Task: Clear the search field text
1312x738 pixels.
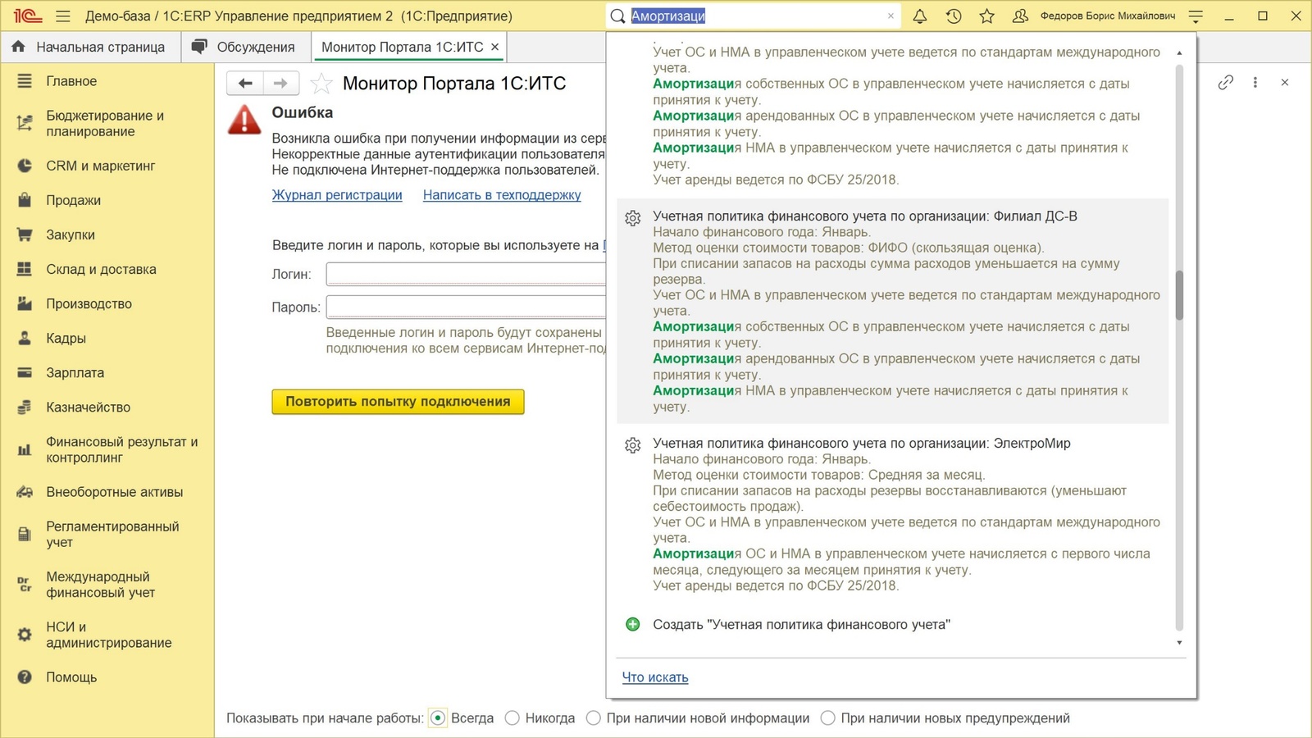Action: point(891,16)
